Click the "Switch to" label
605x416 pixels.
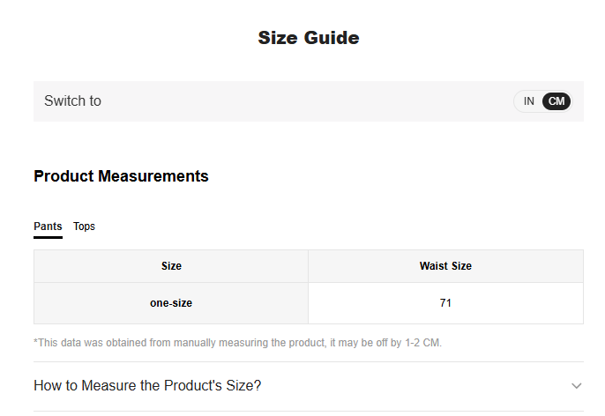[72, 101]
